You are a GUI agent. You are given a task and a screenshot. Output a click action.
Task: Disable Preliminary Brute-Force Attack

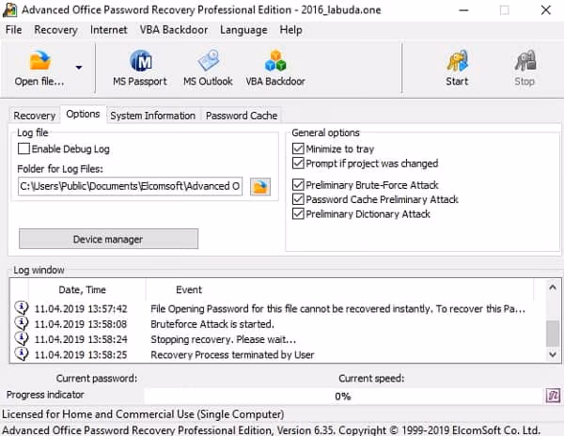click(298, 185)
